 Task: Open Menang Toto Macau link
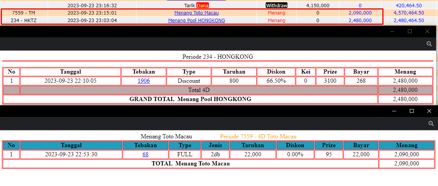(196, 13)
